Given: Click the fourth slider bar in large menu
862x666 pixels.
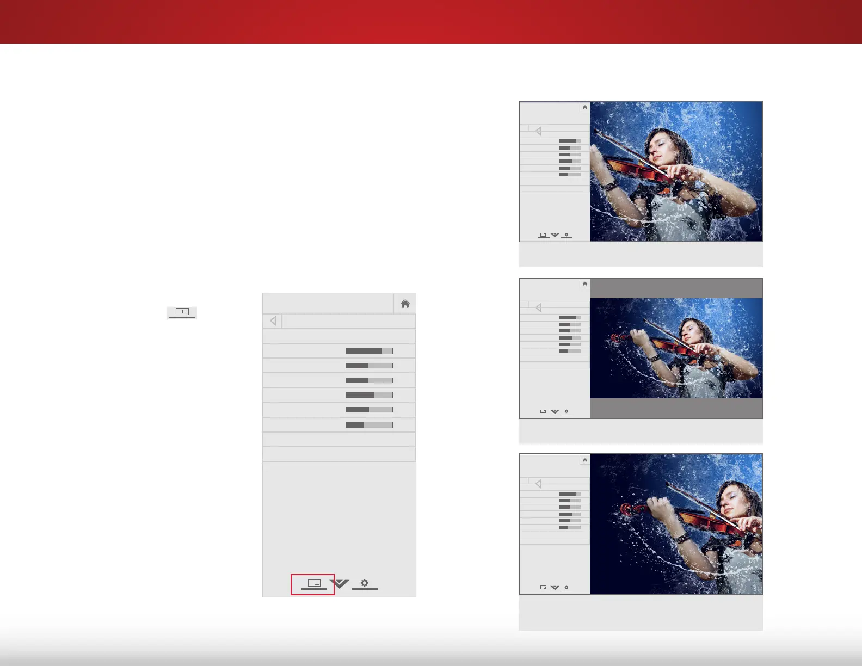Looking at the screenshot, I should pos(369,395).
